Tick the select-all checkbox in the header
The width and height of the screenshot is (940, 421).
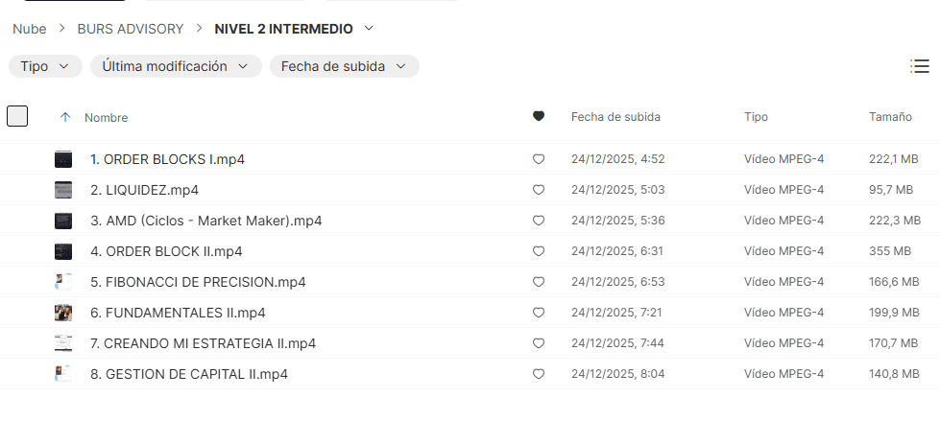(x=17, y=116)
